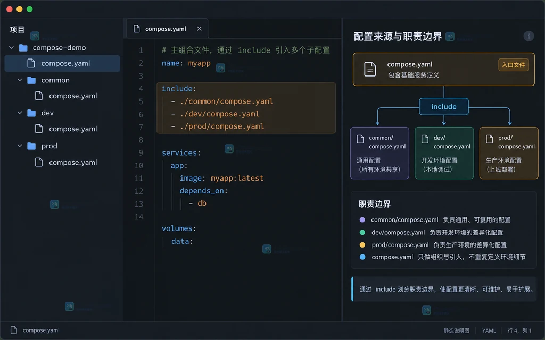
Task: Click file icon of dev's compose.yaml row
Action: (x=39, y=129)
